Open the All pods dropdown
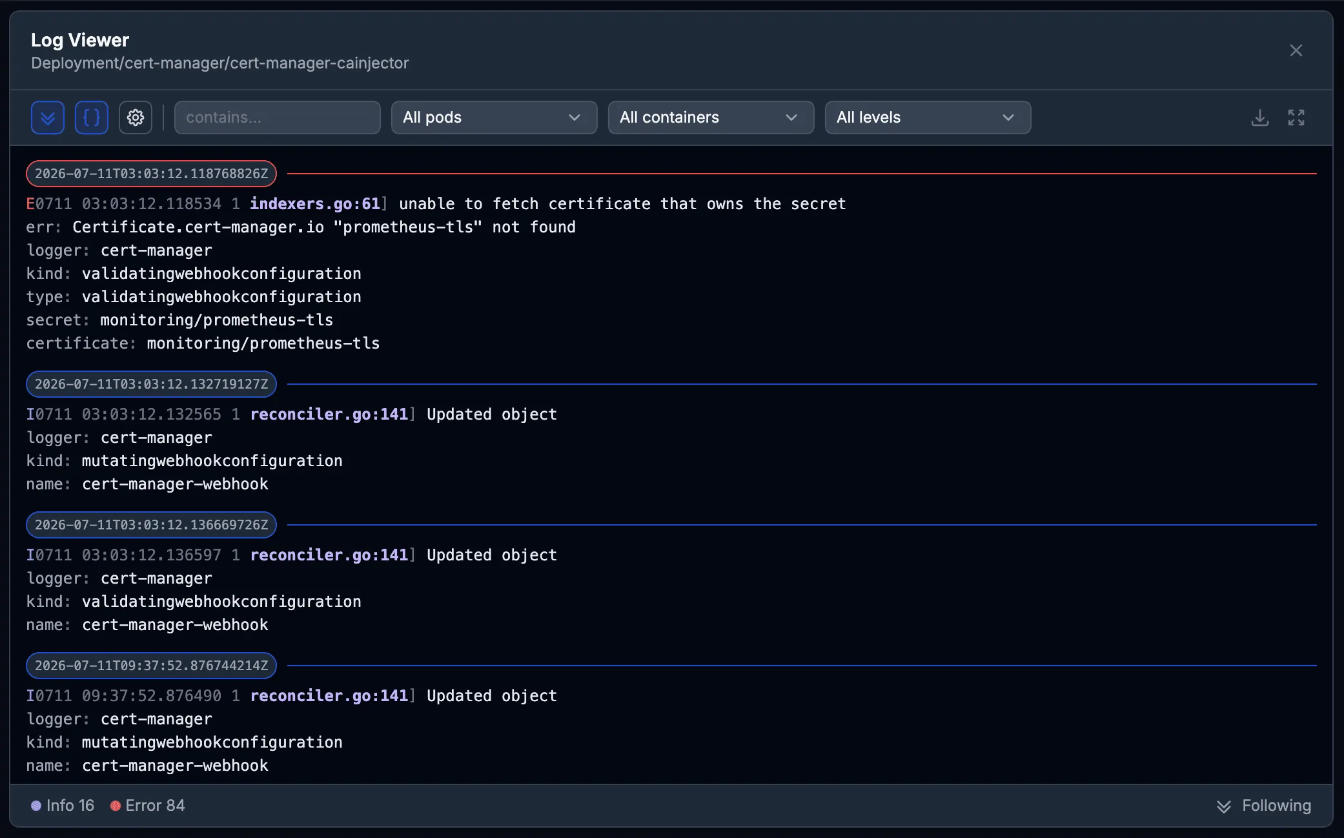 point(494,118)
